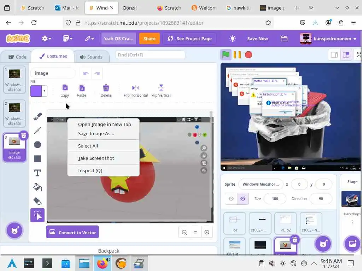Choose a new sprite button
Viewport: 362px width, 271px height.
point(323,243)
